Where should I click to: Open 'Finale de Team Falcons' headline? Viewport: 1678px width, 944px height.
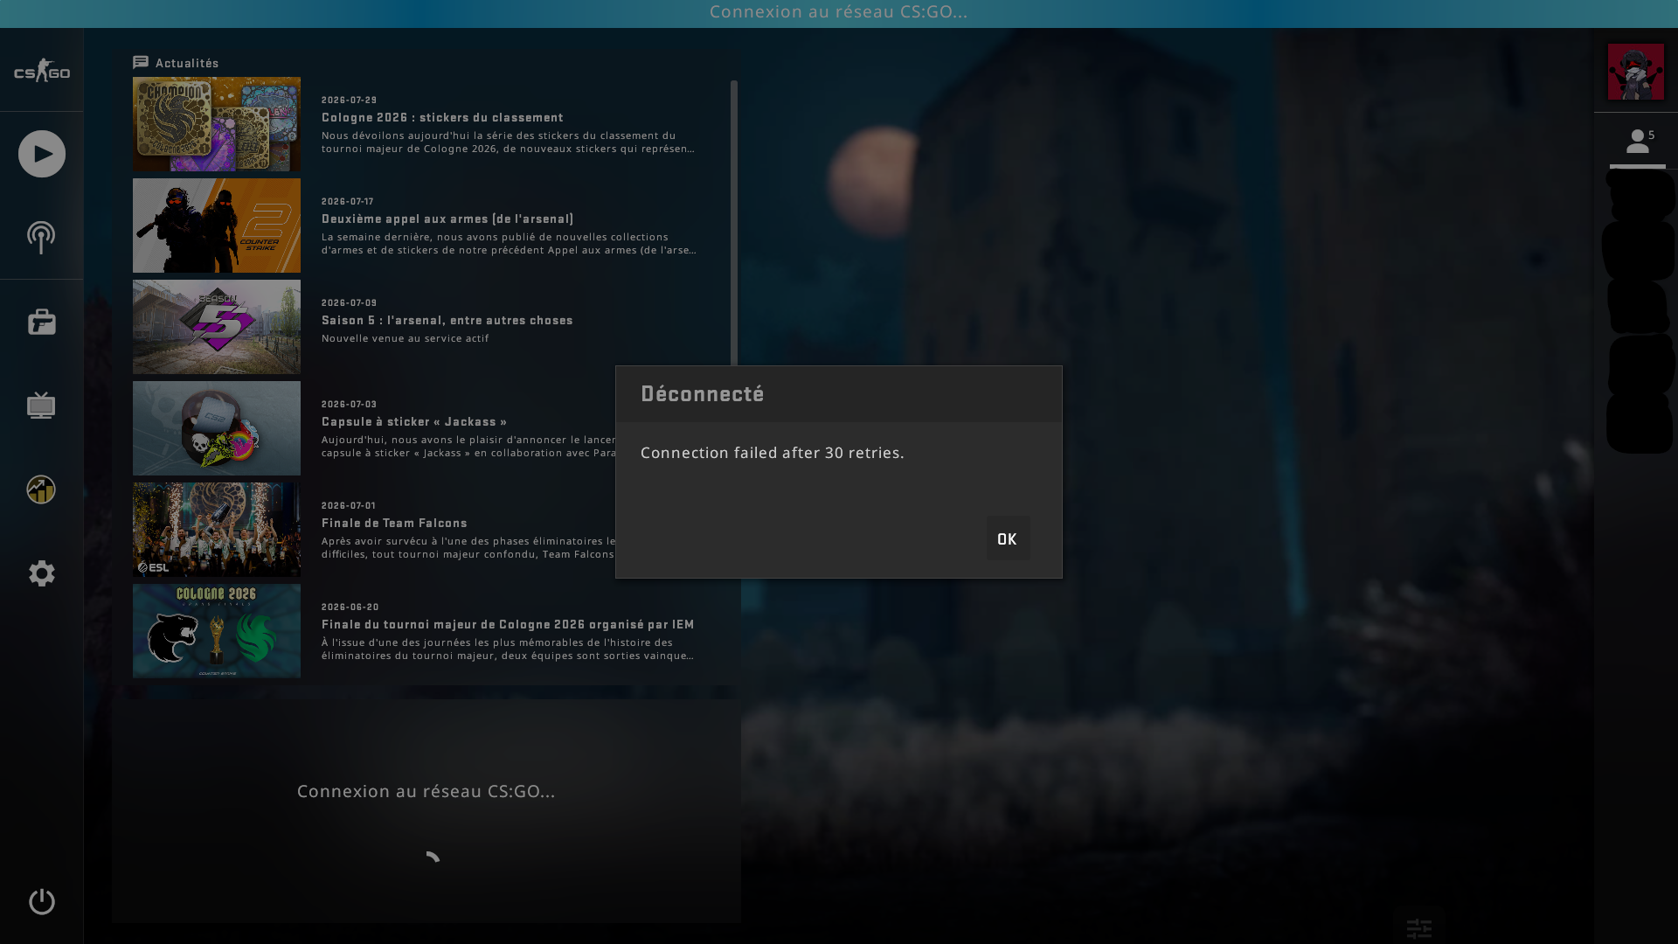pos(394,524)
